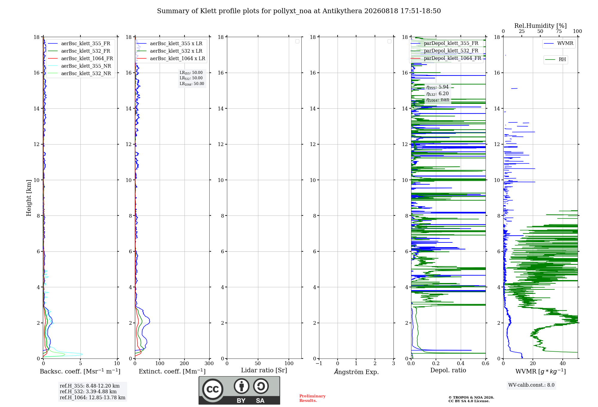
Task: Click the LR1064: 50.00 annotation
Action: click(x=192, y=84)
